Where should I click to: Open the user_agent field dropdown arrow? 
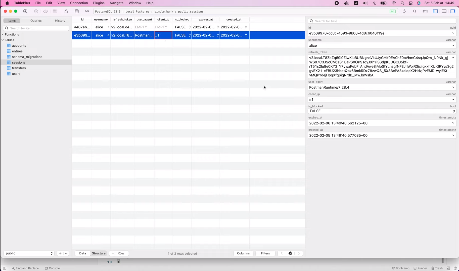pyautogui.click(x=453, y=87)
